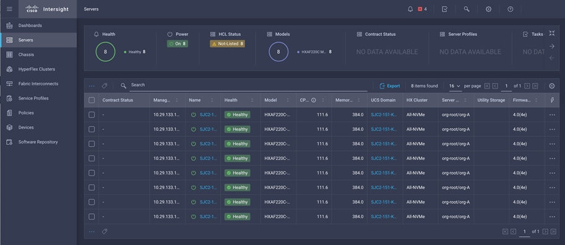Select the third server row checkbox

click(x=92, y=144)
